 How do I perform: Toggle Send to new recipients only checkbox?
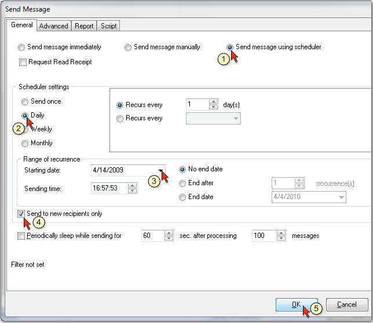(x=21, y=214)
